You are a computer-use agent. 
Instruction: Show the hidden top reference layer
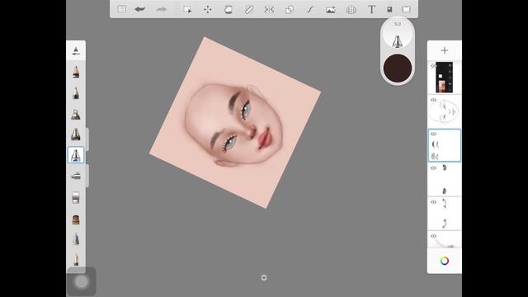433,66
